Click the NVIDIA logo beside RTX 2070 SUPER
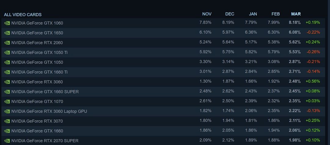The image size is (330, 145). click(x=7, y=141)
